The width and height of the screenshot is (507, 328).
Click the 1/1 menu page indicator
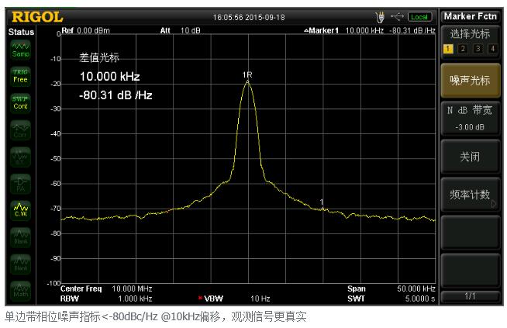pyautogui.click(x=471, y=296)
